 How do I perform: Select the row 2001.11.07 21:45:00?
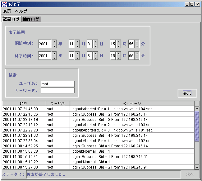coord(98,109)
